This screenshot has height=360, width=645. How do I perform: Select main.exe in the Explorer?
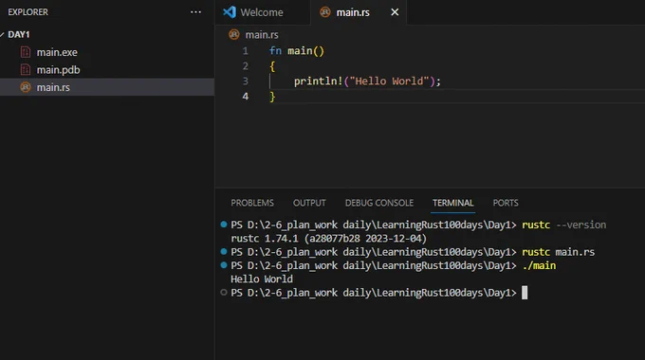click(x=107, y=52)
